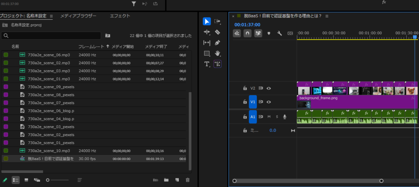Activate the Type tool
419x187 pixels.
click(x=207, y=64)
